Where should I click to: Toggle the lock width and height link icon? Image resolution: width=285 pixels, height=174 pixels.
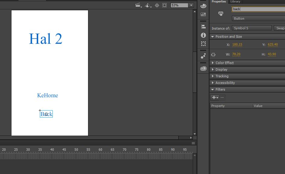pos(213,54)
